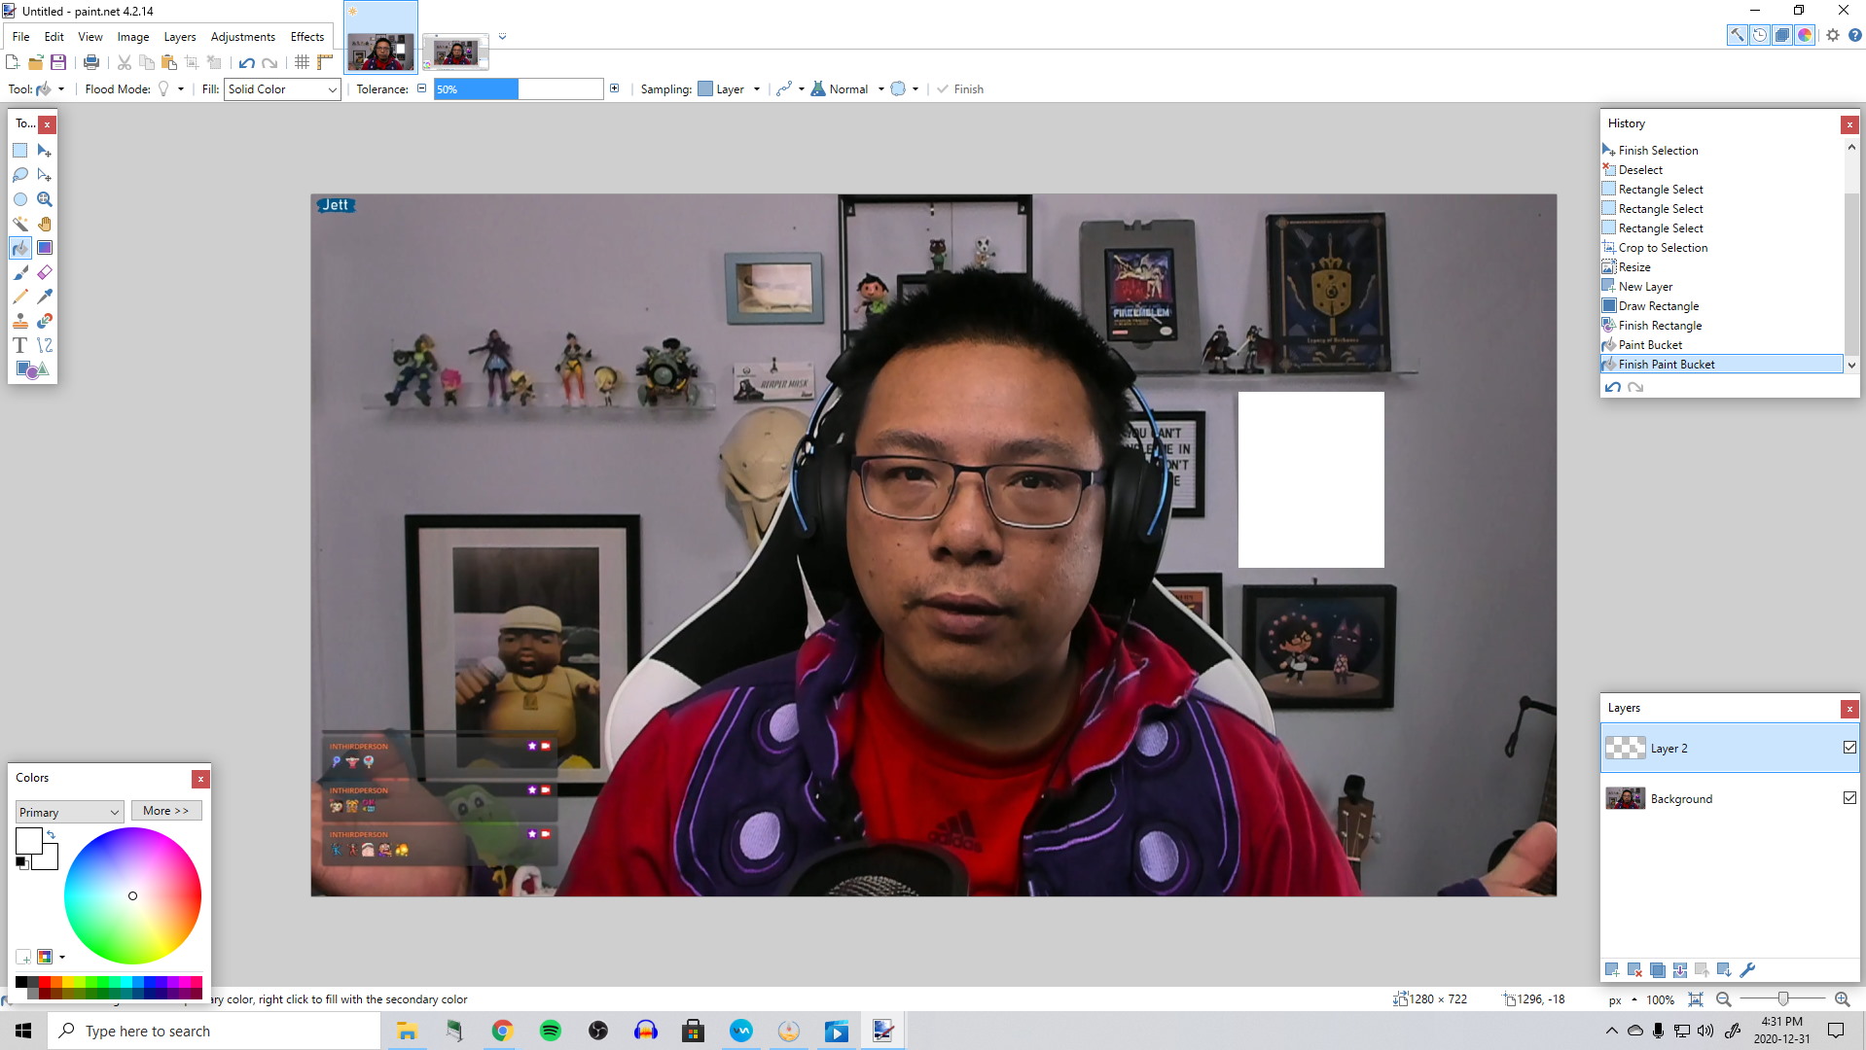The width and height of the screenshot is (1866, 1050).
Task: Select the Text tool
Action: 20,345
